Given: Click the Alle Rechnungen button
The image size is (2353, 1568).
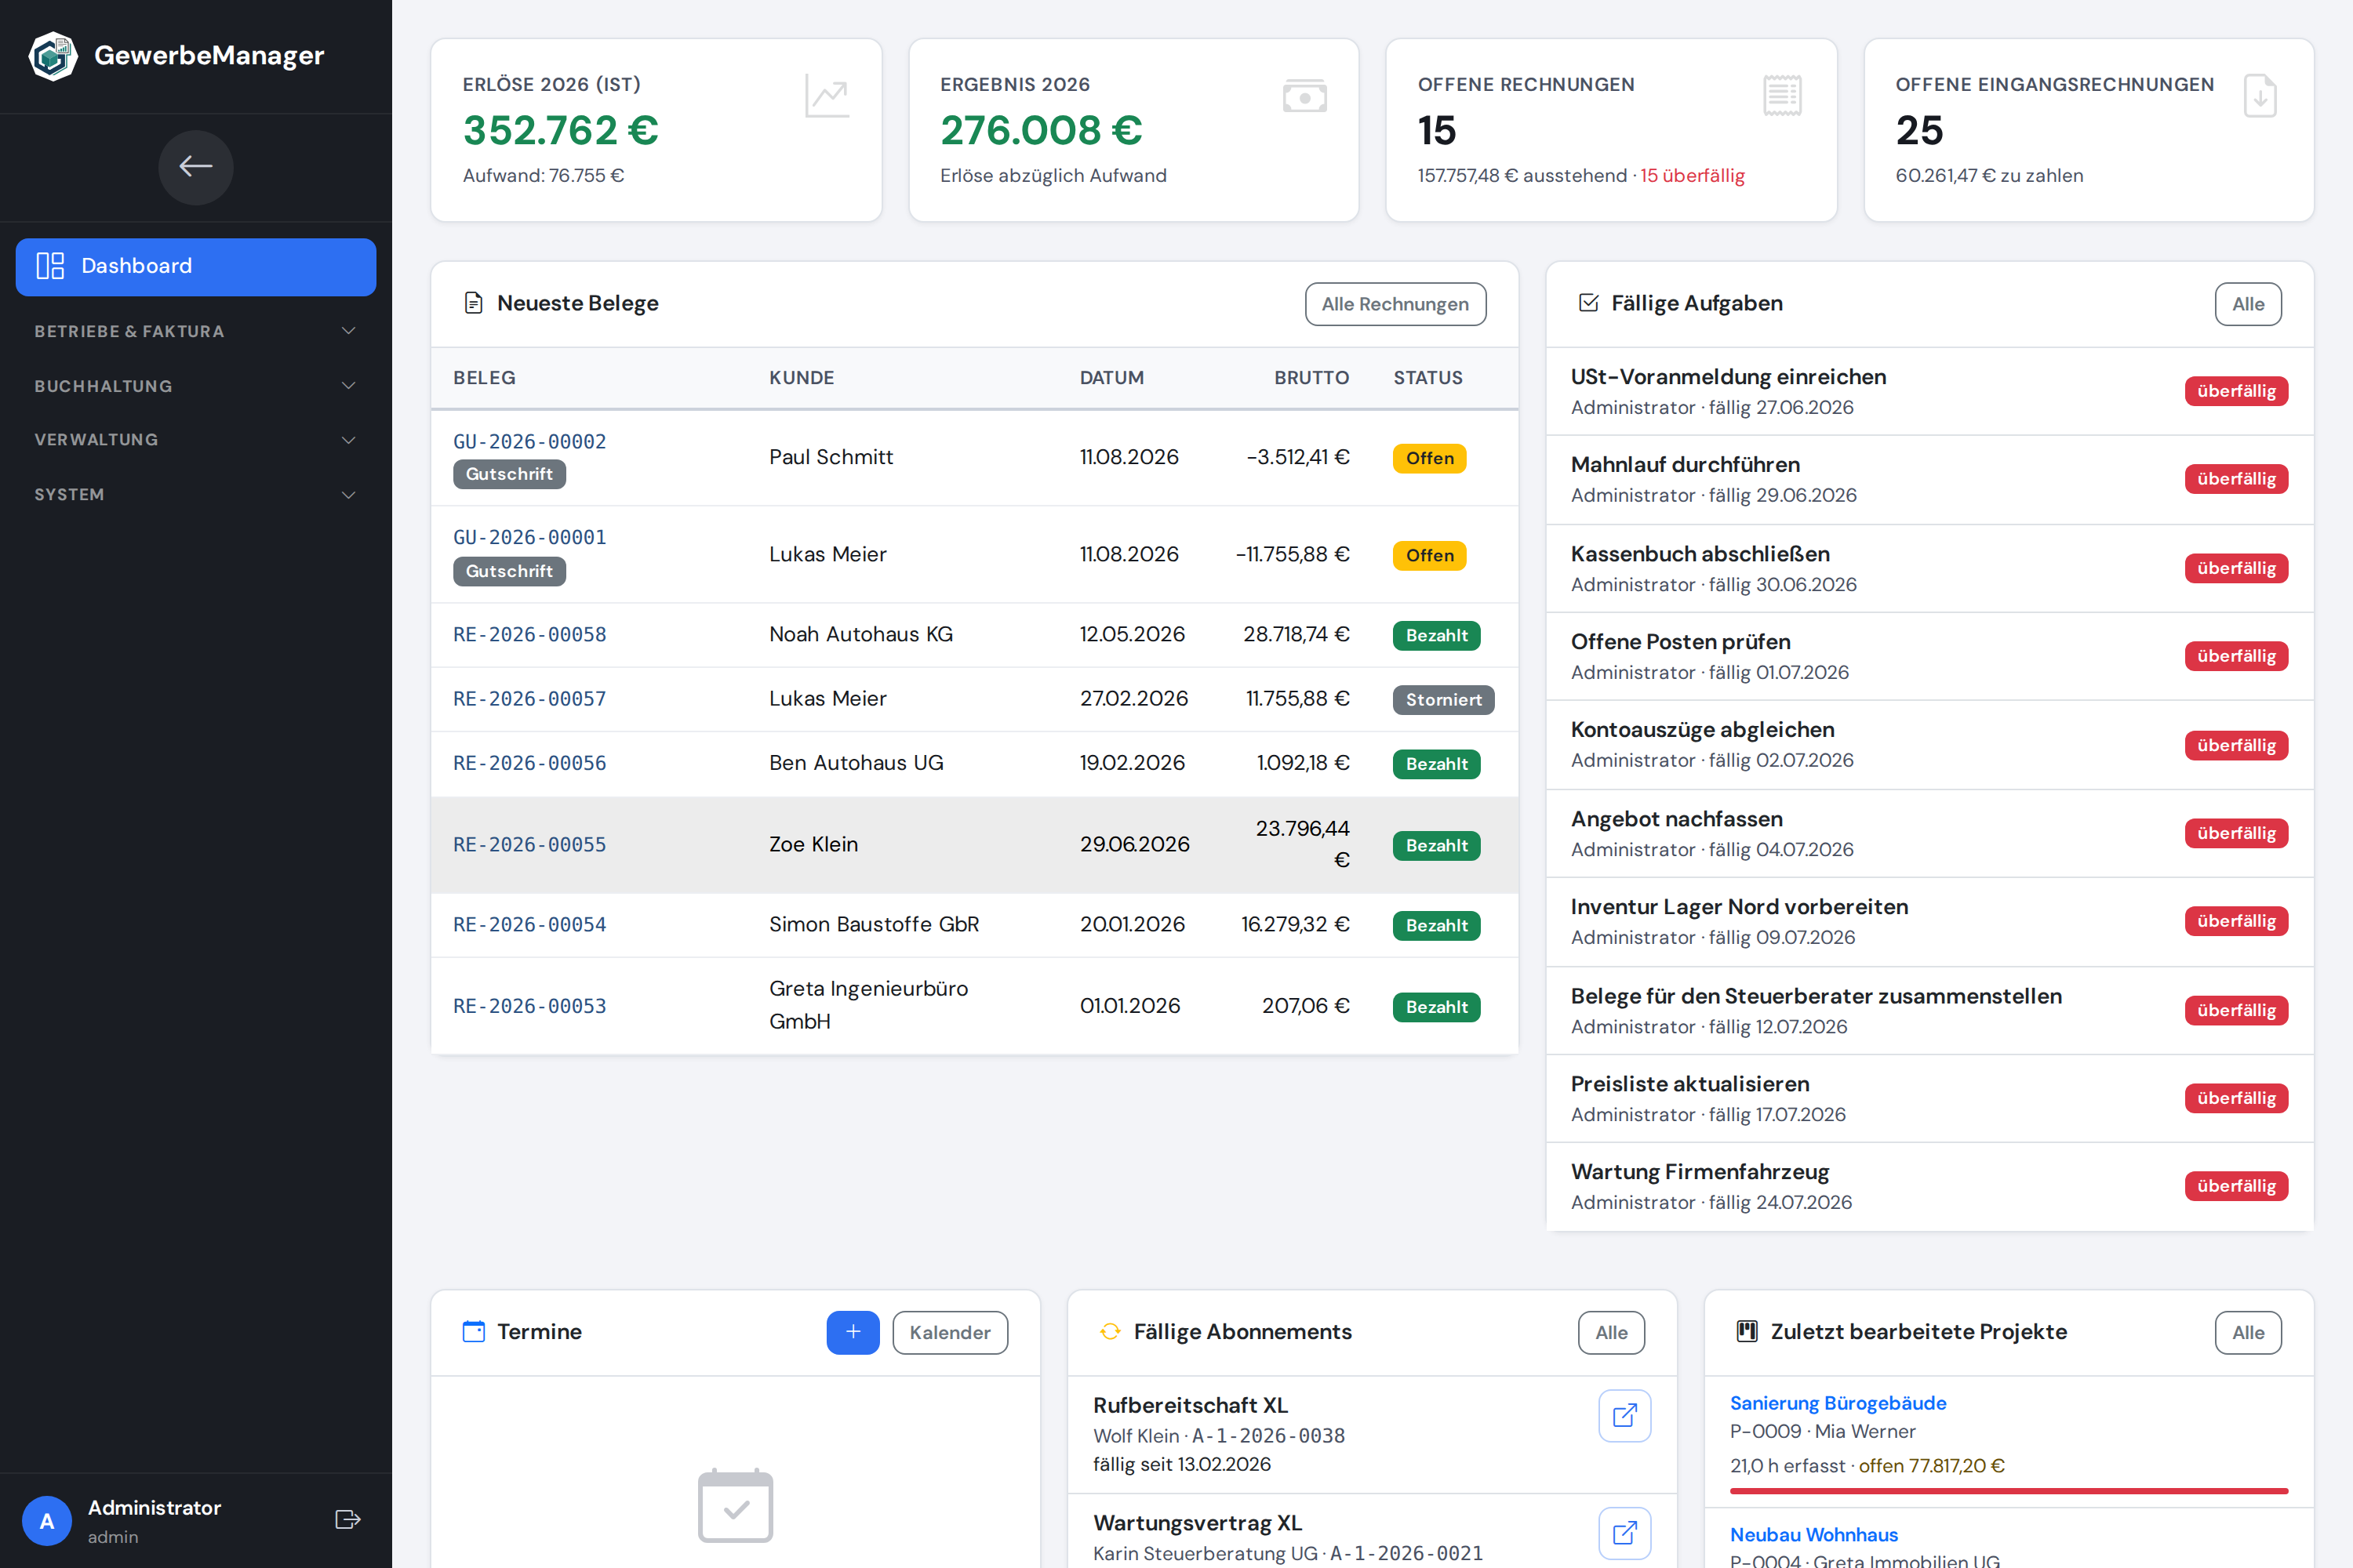Looking at the screenshot, I should [1395, 304].
